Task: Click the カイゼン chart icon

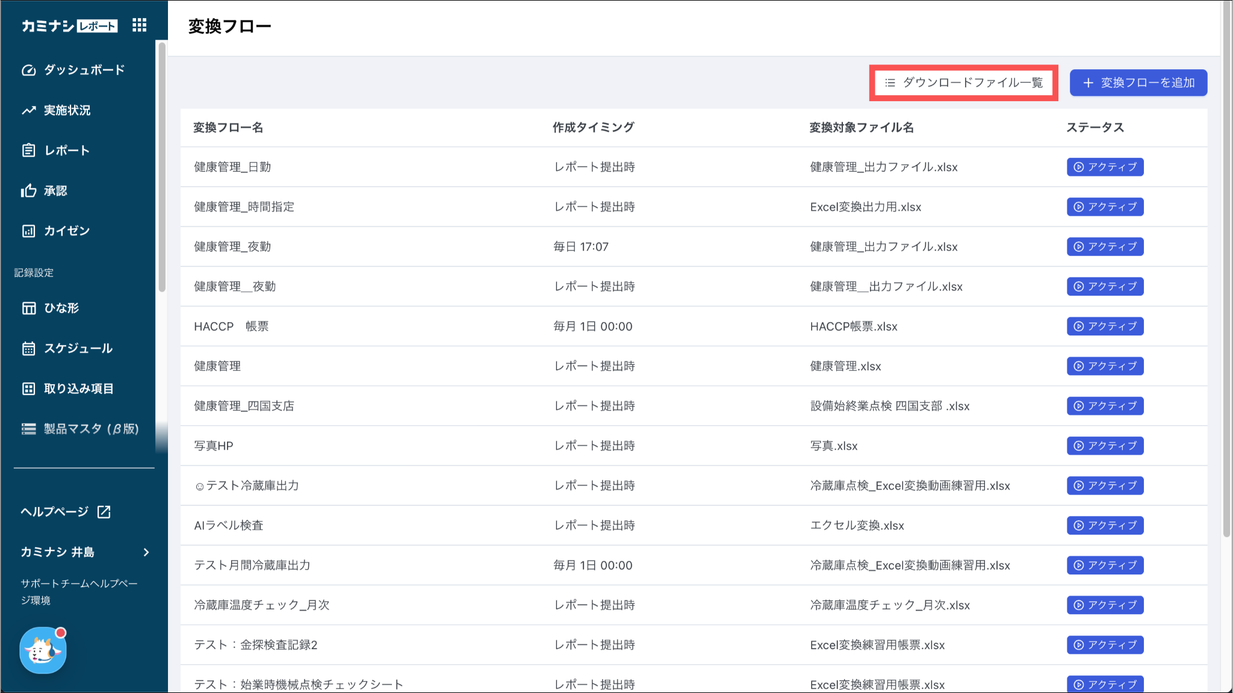Action: (28, 231)
